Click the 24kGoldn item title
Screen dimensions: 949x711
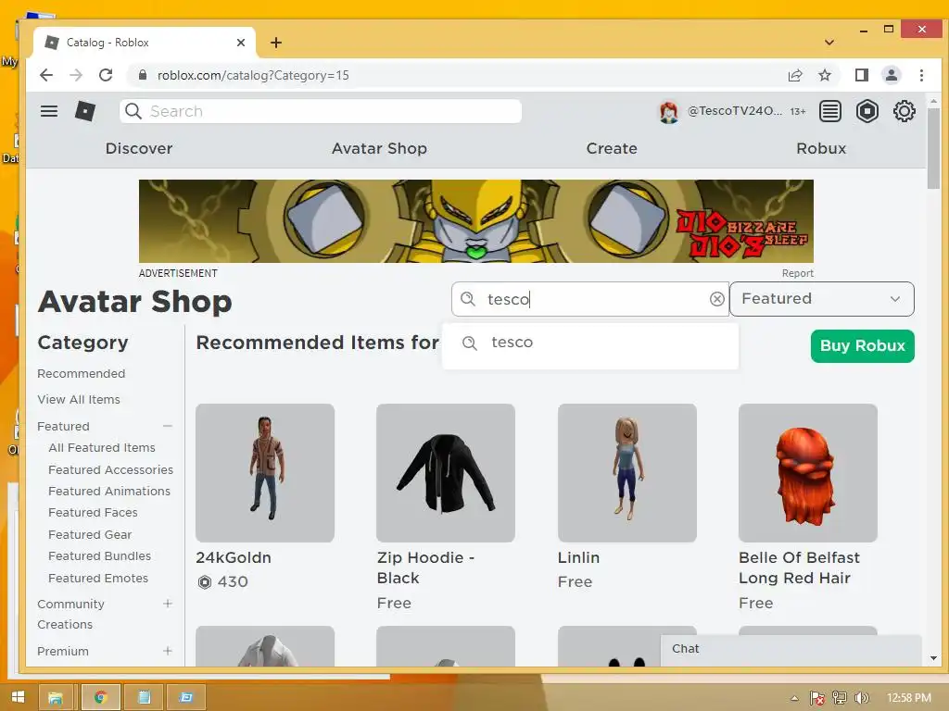point(234,557)
